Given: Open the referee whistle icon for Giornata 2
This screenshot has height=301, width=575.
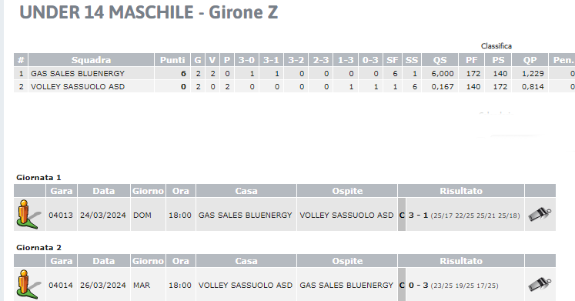Looking at the screenshot, I should click(x=540, y=285).
